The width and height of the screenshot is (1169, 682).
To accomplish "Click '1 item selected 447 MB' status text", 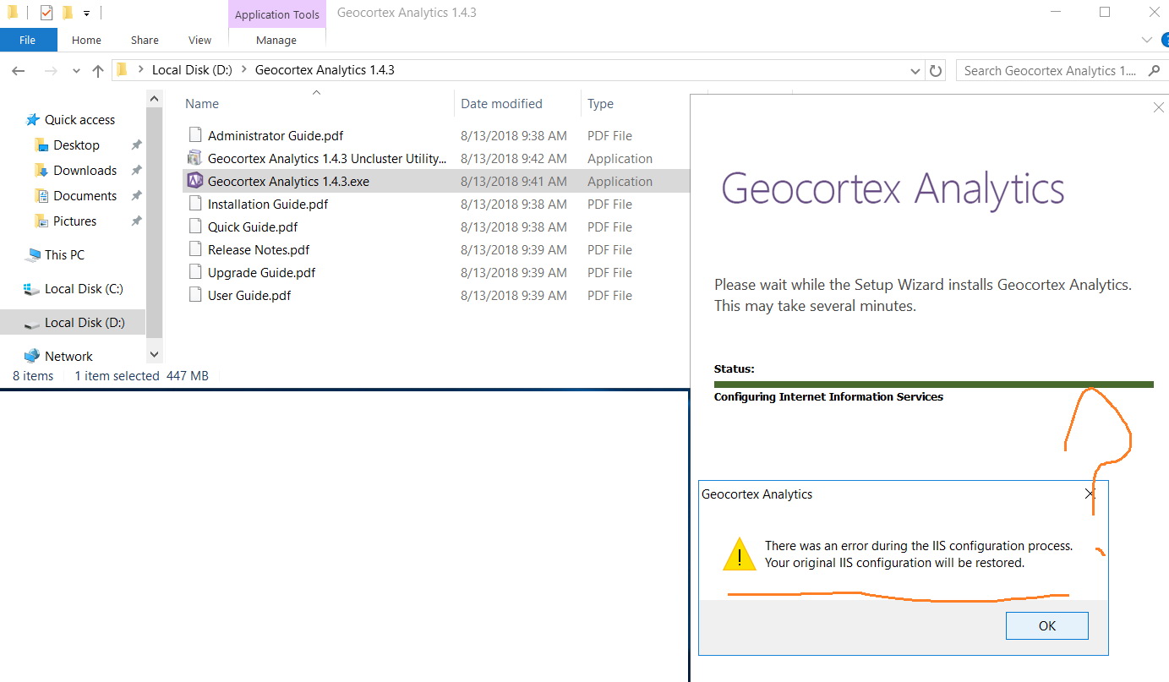I will [x=141, y=376].
